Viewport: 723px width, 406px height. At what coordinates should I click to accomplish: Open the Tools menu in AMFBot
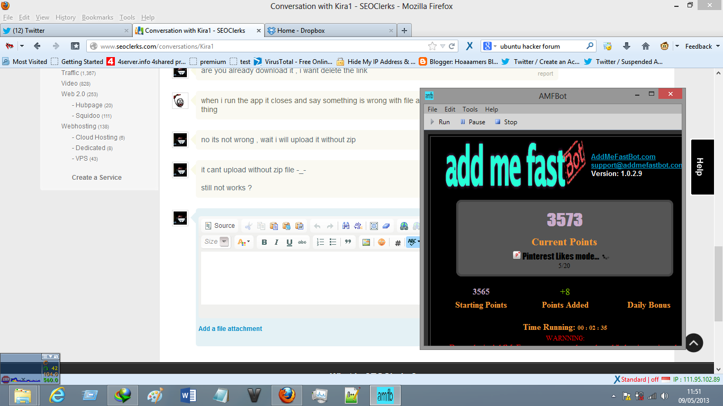pos(469,109)
